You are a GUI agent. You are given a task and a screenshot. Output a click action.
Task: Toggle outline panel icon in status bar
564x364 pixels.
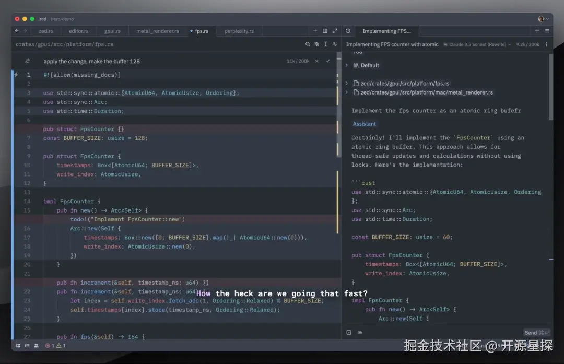(x=27, y=346)
